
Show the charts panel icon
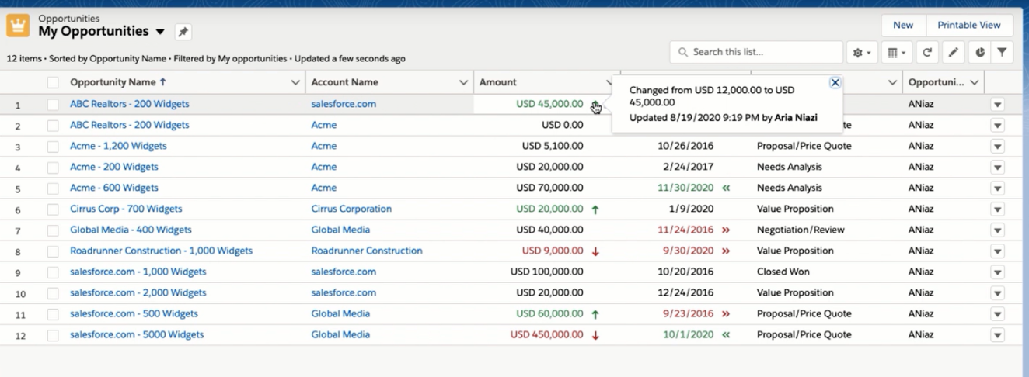coord(979,53)
